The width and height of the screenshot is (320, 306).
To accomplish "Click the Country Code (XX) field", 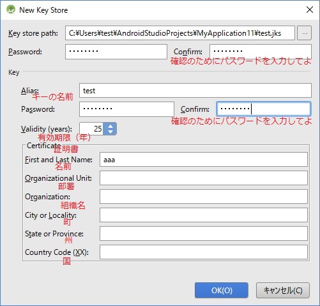I will point(204,252).
